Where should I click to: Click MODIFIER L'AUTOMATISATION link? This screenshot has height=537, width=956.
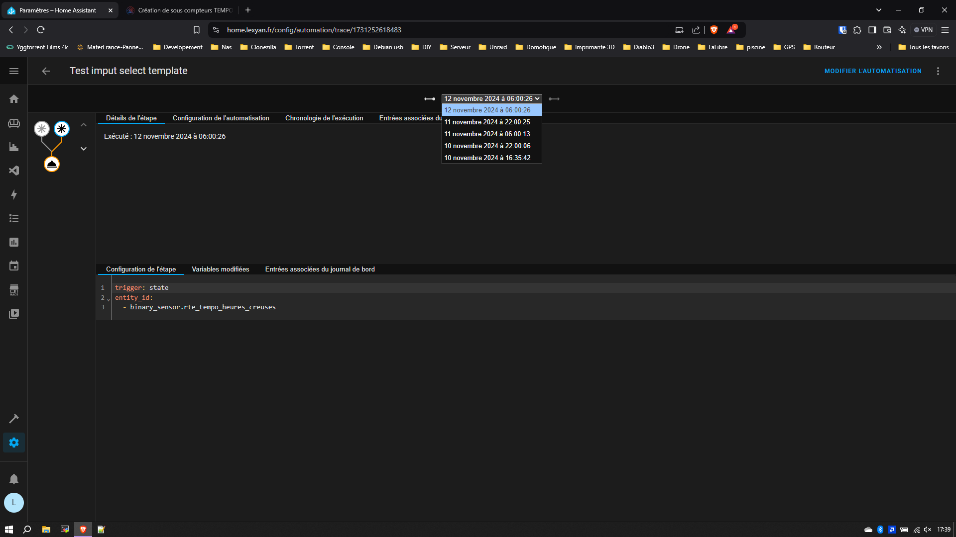[873, 71]
